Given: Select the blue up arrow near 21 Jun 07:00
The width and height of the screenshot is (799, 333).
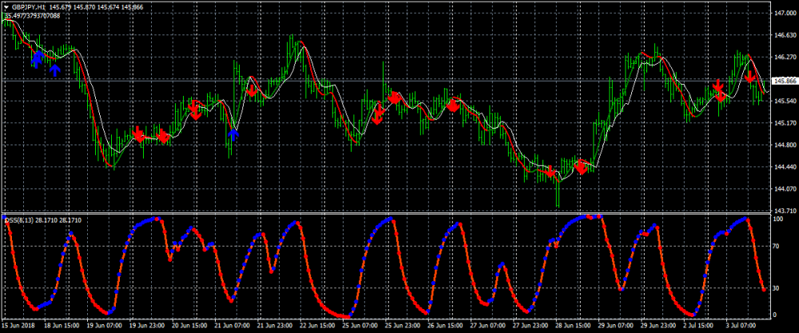Looking at the screenshot, I should 233,134.
